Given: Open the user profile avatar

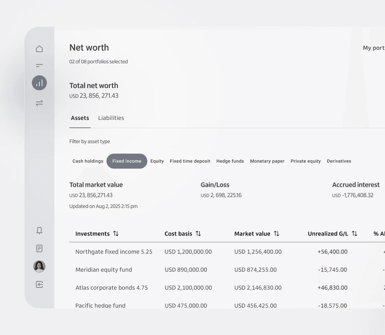Looking at the screenshot, I should (39, 266).
